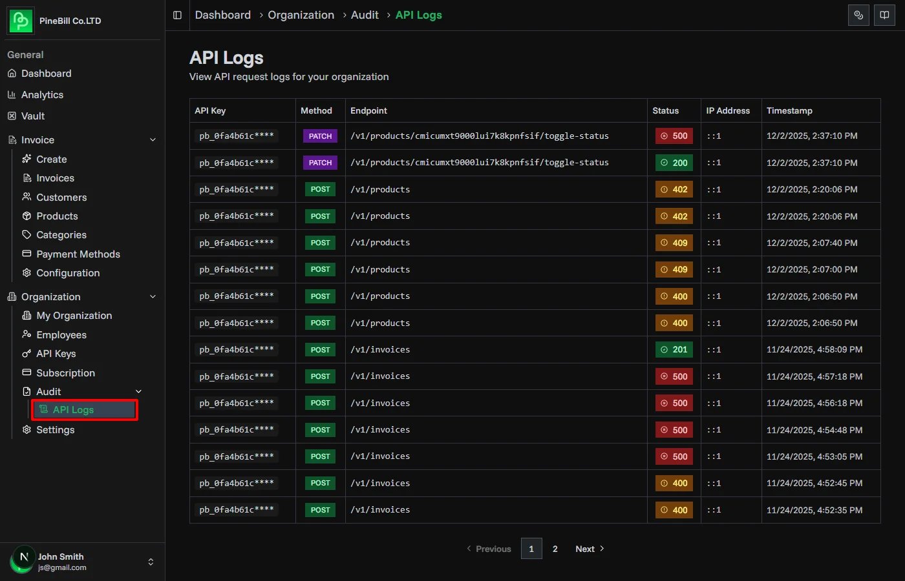This screenshot has height=581, width=905.
Task: Go to page 2 of API logs
Action: coord(555,548)
